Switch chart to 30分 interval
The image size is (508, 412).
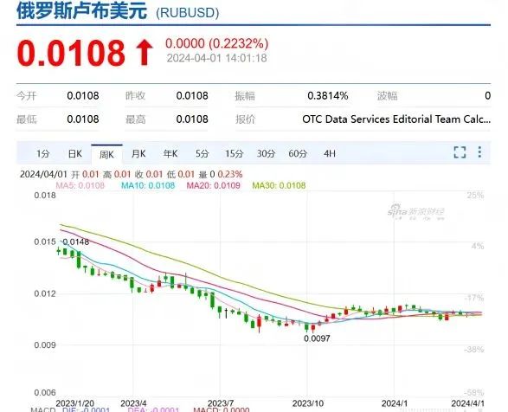click(x=266, y=154)
